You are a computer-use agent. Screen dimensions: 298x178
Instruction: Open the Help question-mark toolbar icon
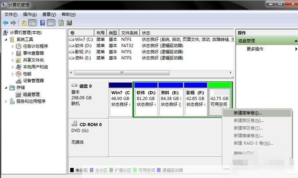point(42,23)
